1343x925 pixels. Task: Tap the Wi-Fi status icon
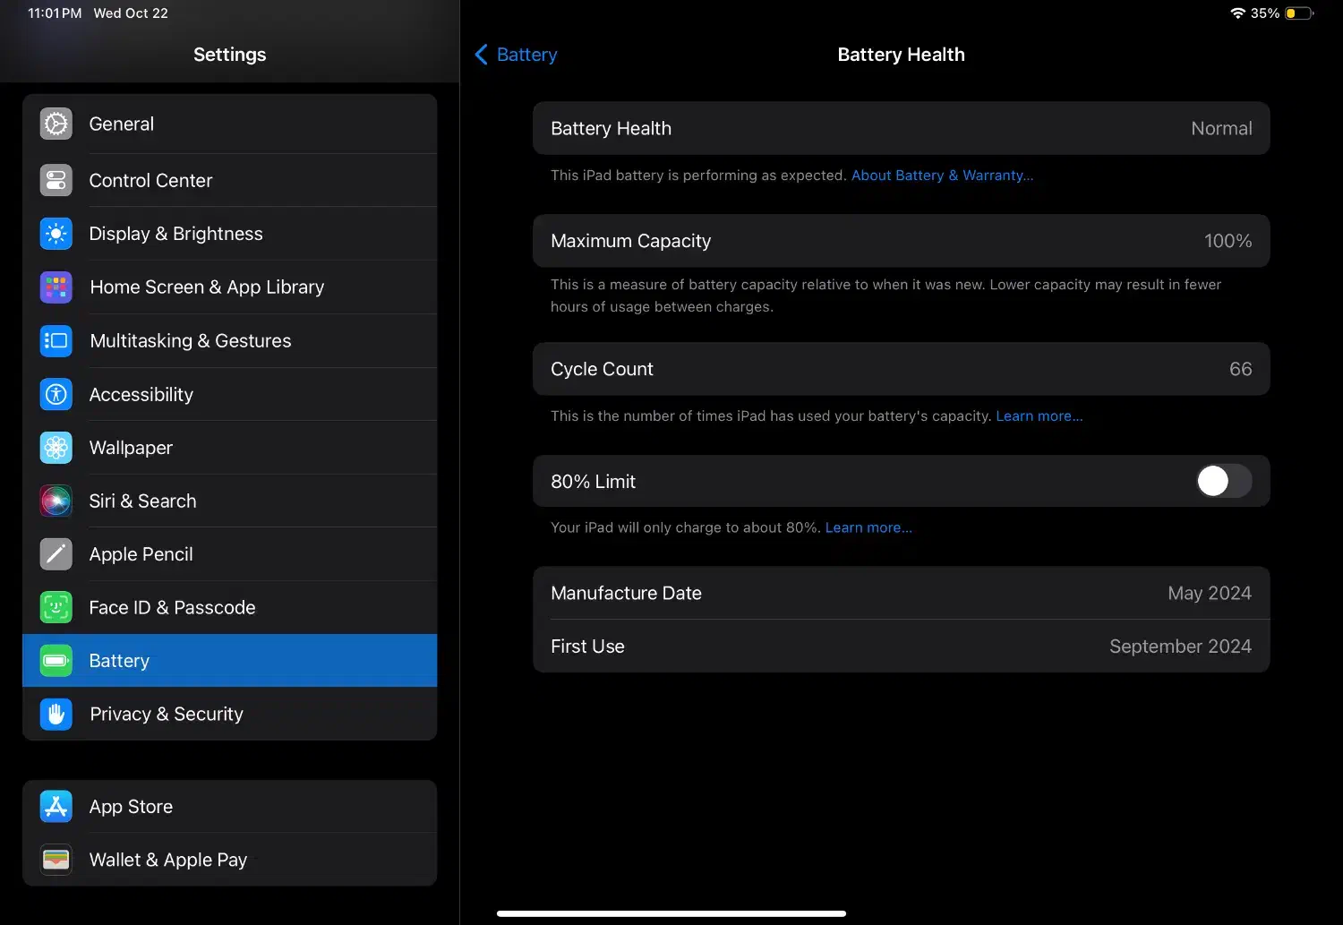click(1238, 13)
